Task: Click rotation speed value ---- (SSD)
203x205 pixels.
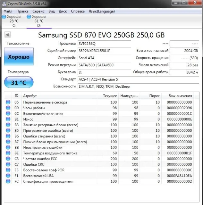Action: [x=184, y=58]
